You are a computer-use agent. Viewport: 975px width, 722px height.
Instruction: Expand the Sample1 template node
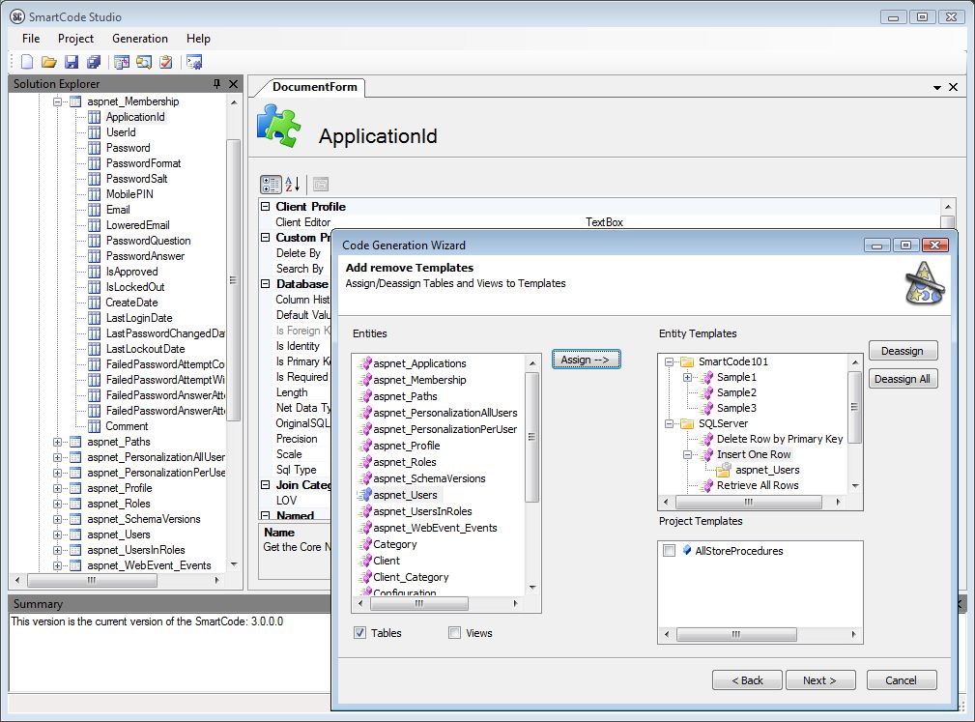pos(688,378)
